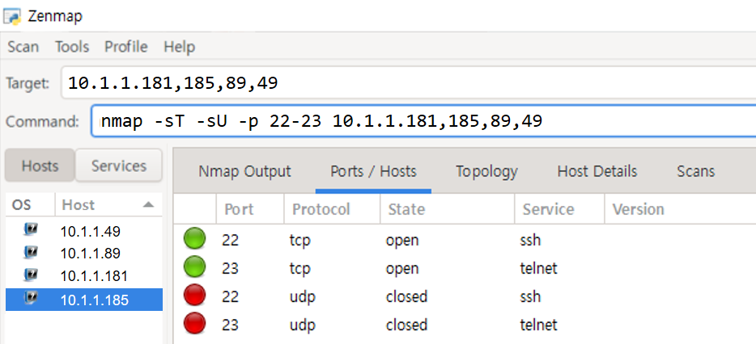Click open state cell for tcp 22
The height and width of the screenshot is (344, 756).
402,240
